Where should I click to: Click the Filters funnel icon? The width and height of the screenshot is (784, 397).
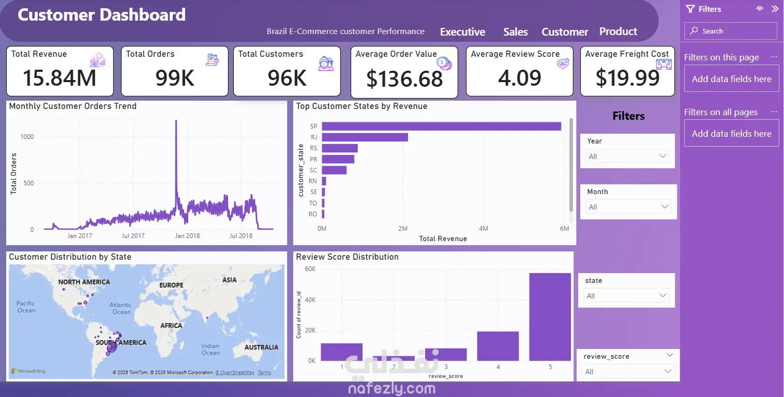(x=690, y=9)
